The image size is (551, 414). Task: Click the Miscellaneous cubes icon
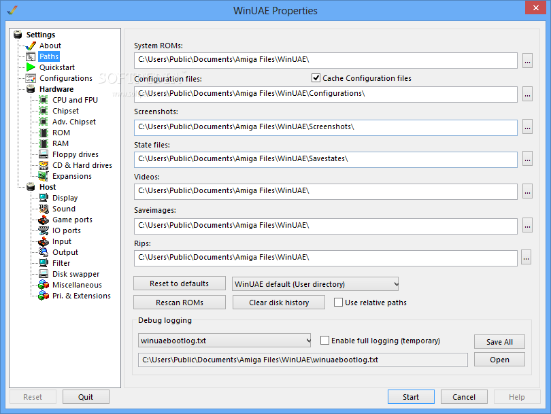coord(44,285)
